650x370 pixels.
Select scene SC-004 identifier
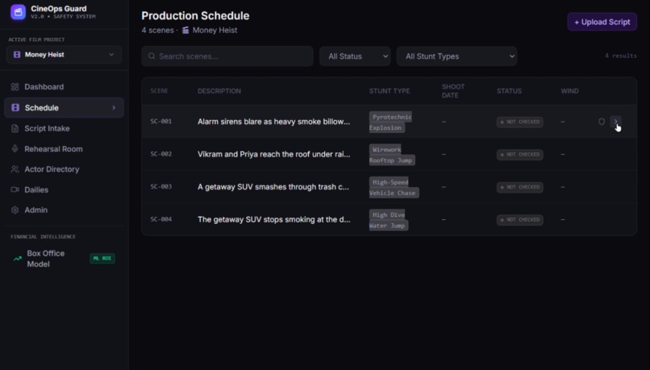[160, 219]
